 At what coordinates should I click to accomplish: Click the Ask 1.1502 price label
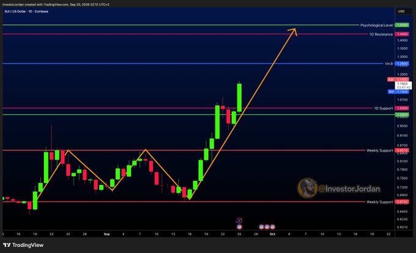pyautogui.click(x=398, y=79)
